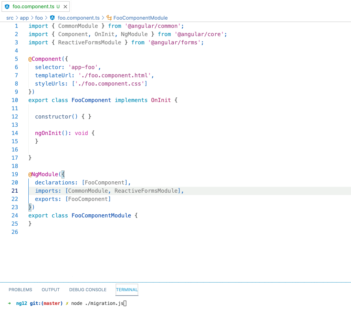Open the foo breadcrumb folder
This screenshot has height=321, width=351.
39,18
